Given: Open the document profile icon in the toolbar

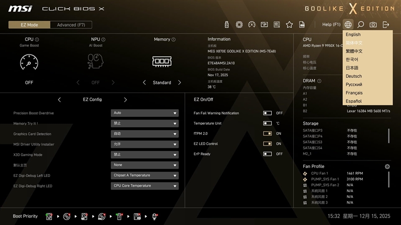Looking at the screenshot, I should tap(302, 24).
